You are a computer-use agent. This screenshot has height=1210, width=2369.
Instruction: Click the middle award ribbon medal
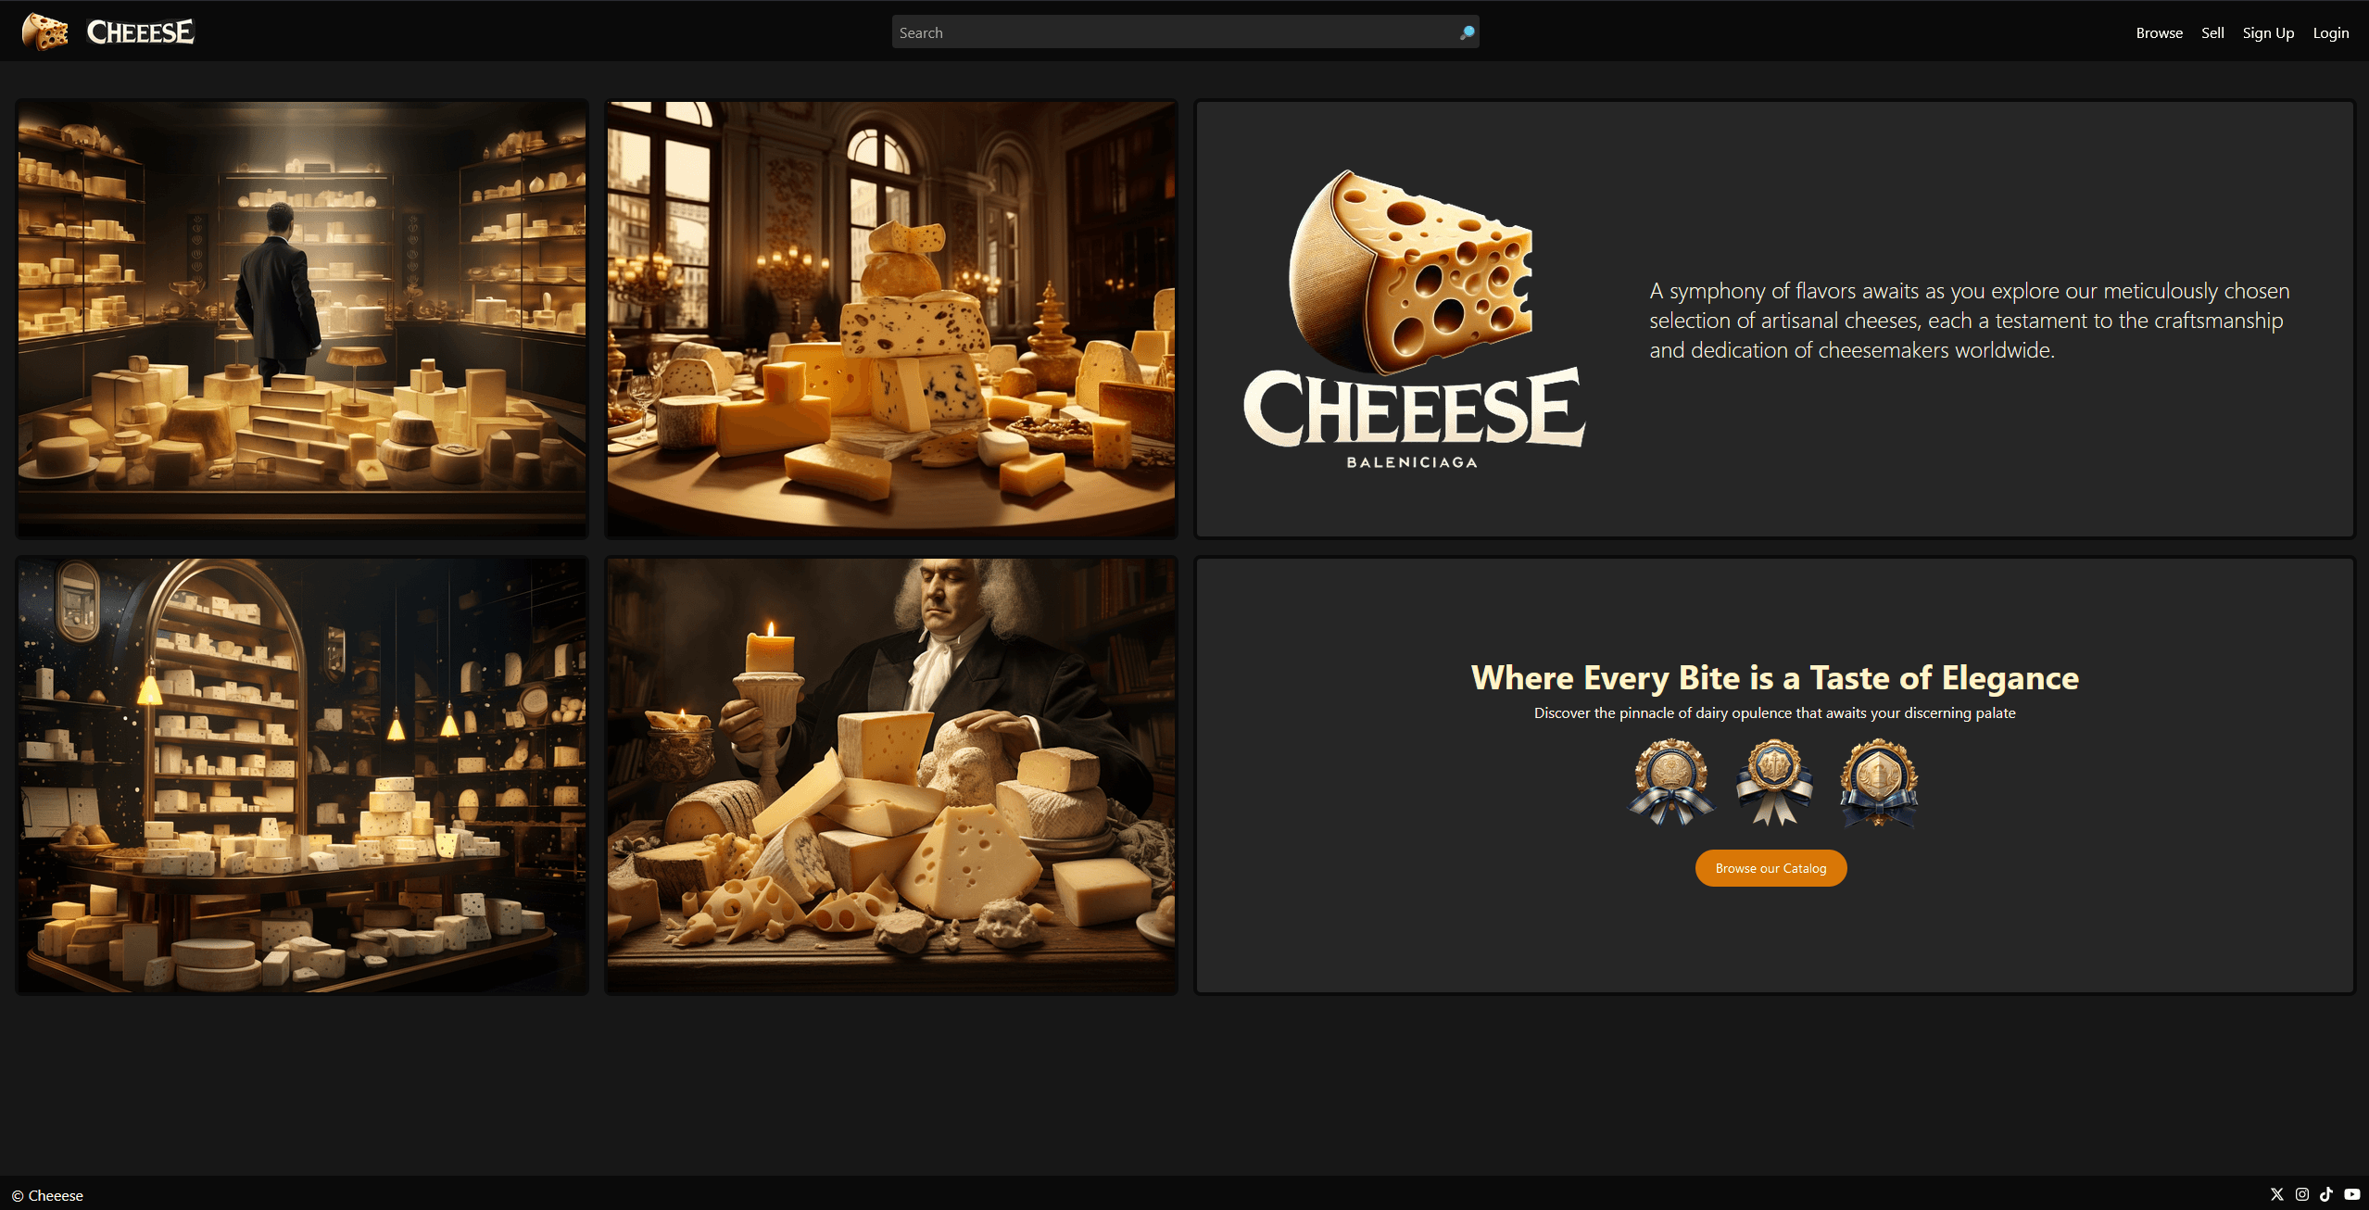1774,782
